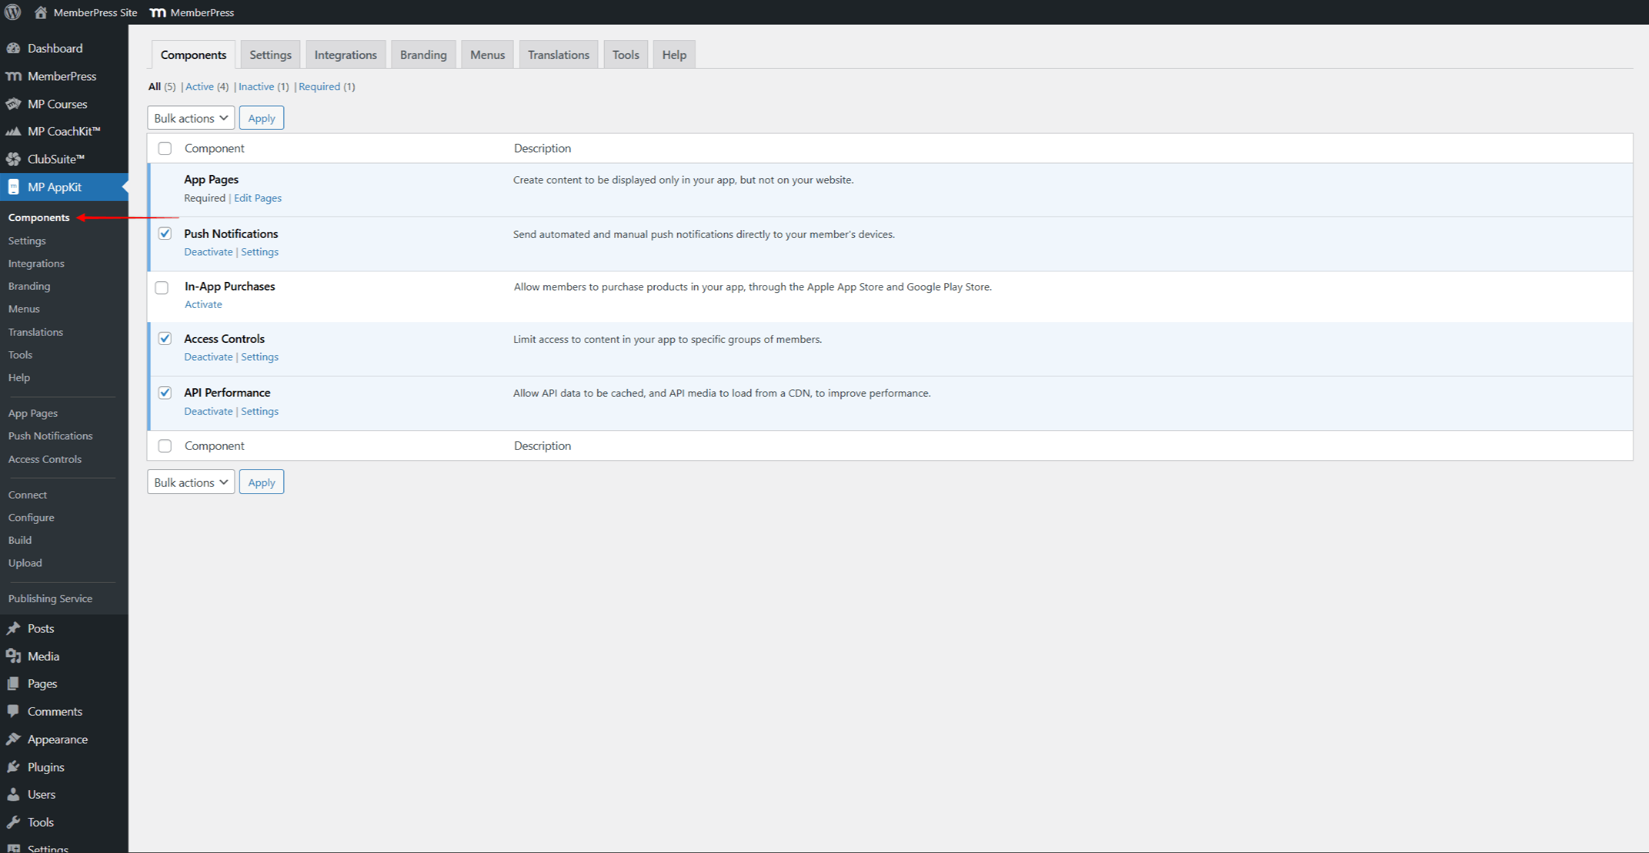Open the Users section icon
The width and height of the screenshot is (1649, 853).
coord(14,794)
